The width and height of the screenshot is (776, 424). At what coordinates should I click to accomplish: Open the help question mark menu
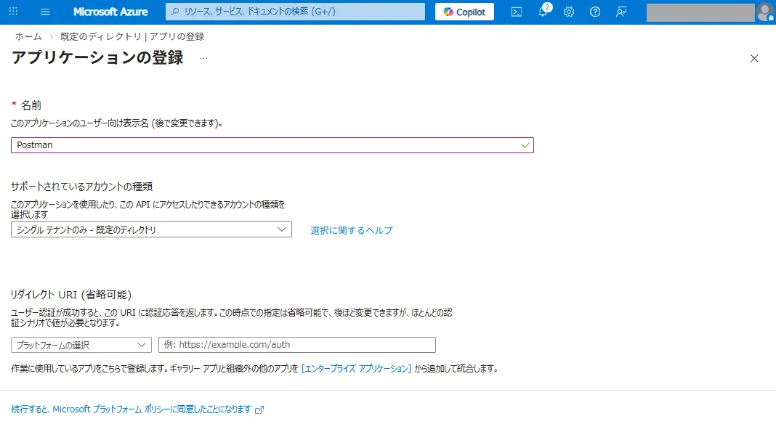click(594, 11)
